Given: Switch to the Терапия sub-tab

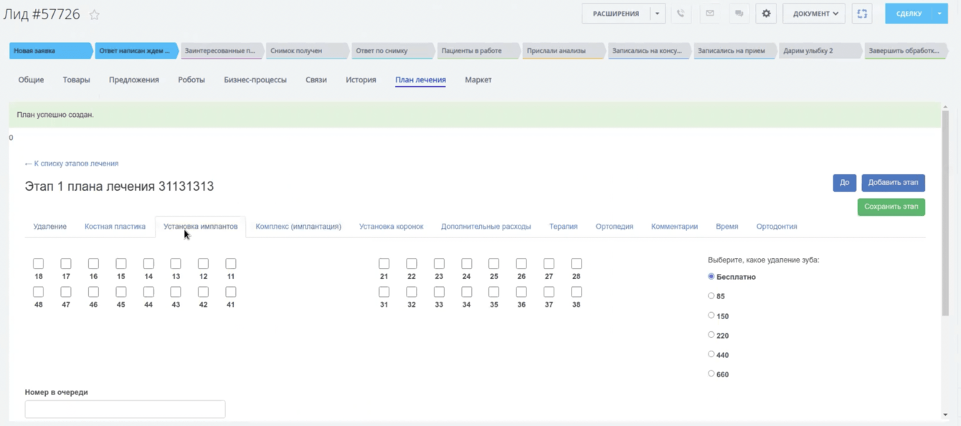Looking at the screenshot, I should pos(563,227).
